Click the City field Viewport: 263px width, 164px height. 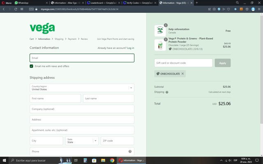(46, 141)
